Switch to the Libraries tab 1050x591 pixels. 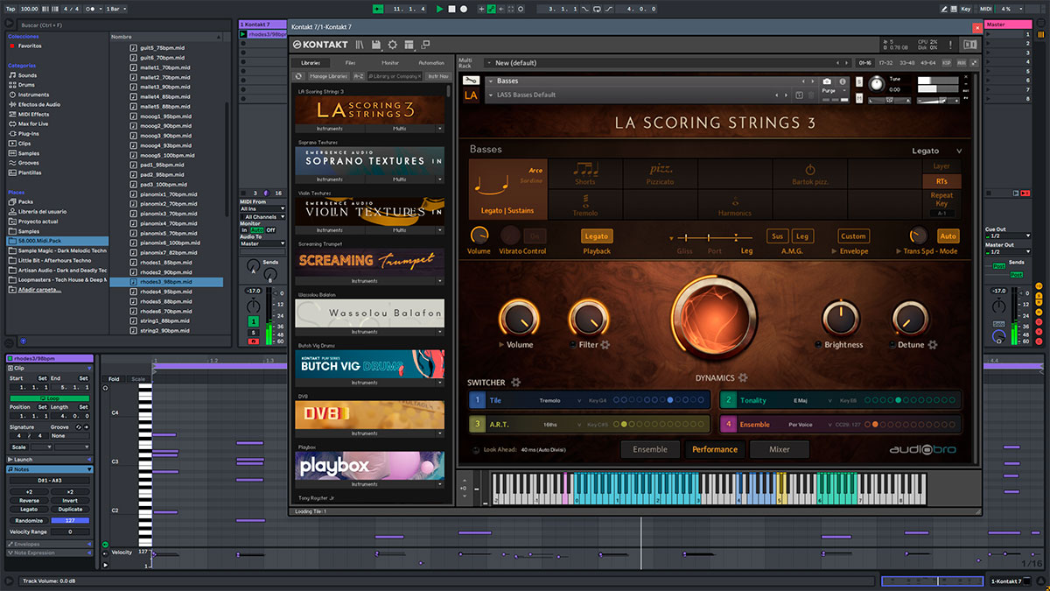point(311,63)
